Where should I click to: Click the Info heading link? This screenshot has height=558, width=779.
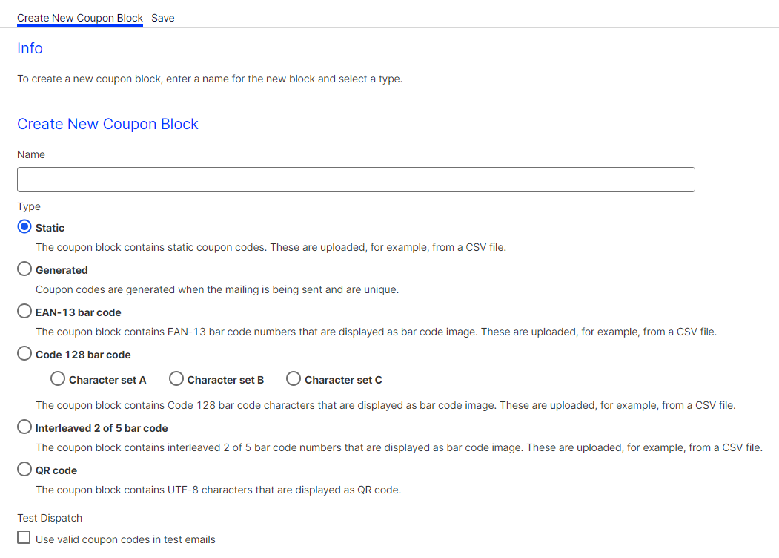pos(30,48)
